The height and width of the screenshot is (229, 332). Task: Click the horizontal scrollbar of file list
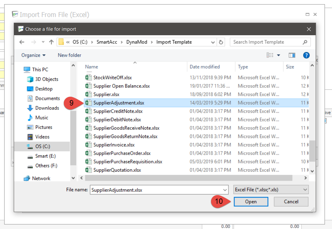(189, 178)
